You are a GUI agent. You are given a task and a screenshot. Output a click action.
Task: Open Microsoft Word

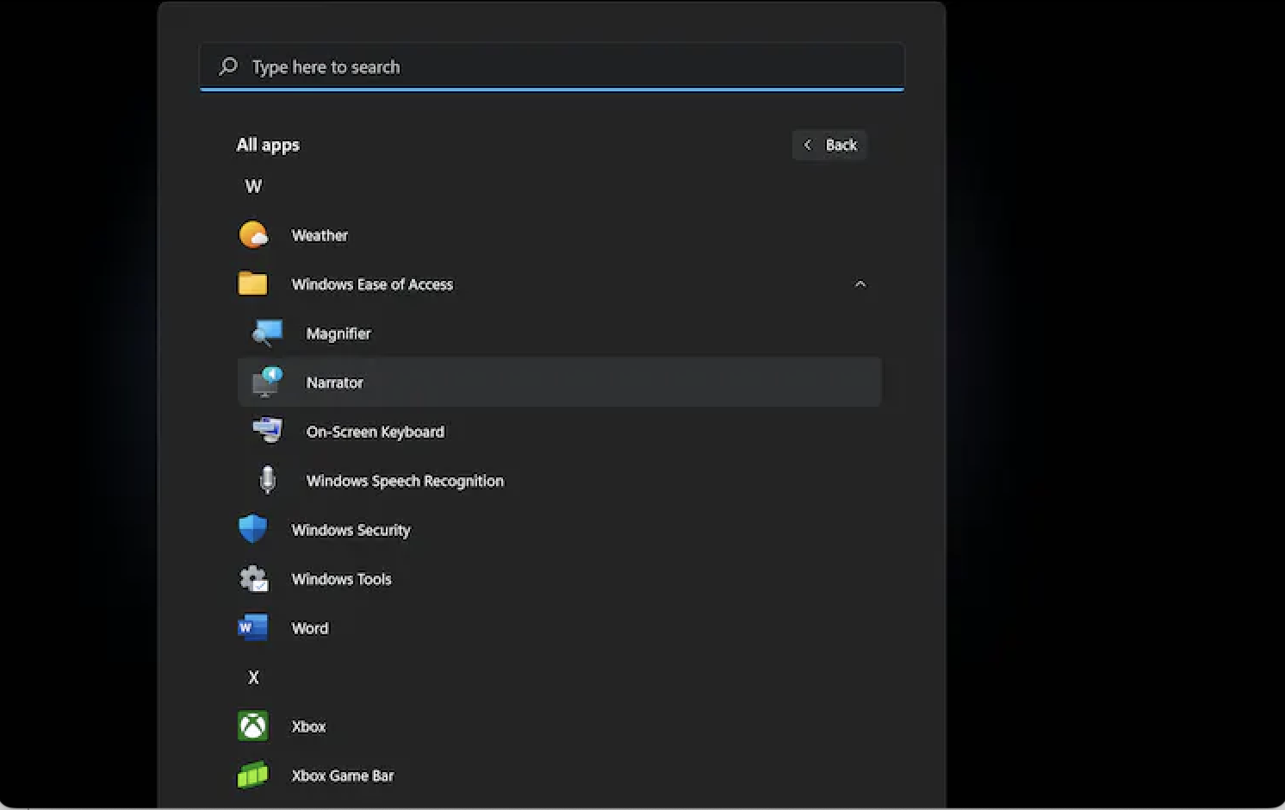coord(309,627)
